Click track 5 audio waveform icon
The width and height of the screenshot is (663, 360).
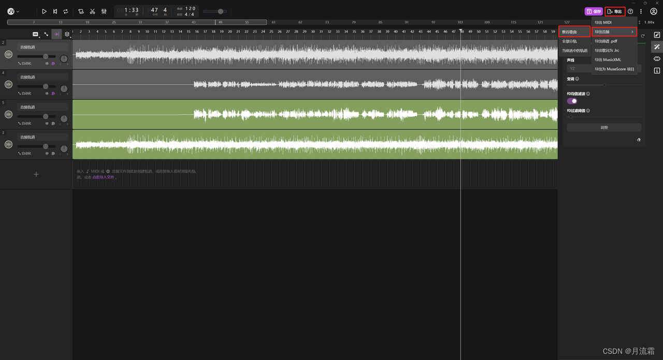point(8,114)
